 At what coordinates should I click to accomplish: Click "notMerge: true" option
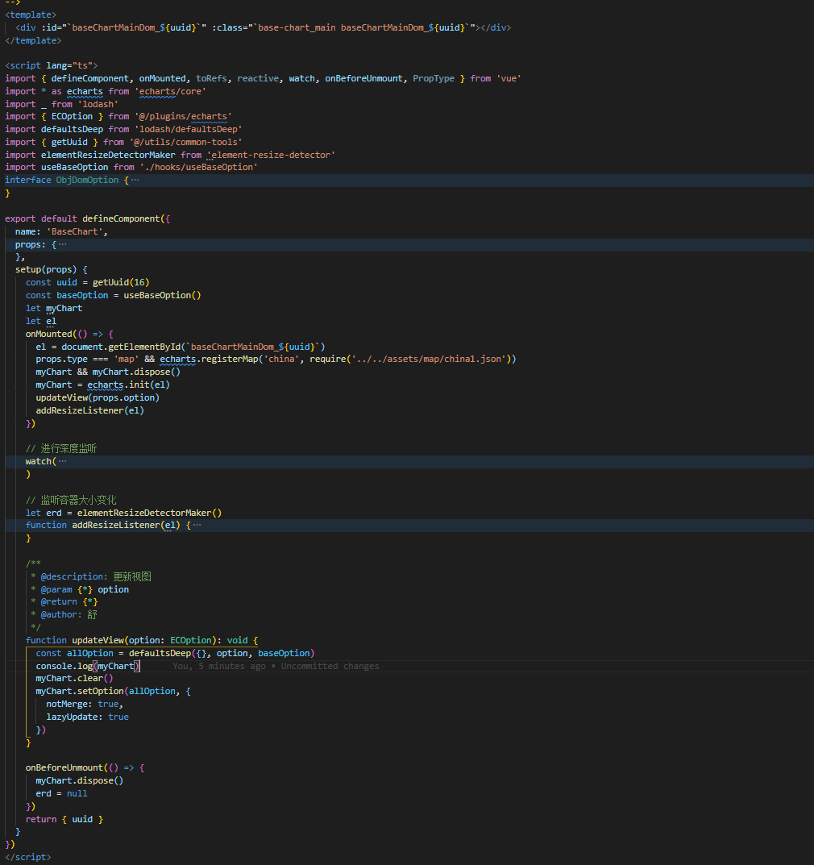pos(82,705)
